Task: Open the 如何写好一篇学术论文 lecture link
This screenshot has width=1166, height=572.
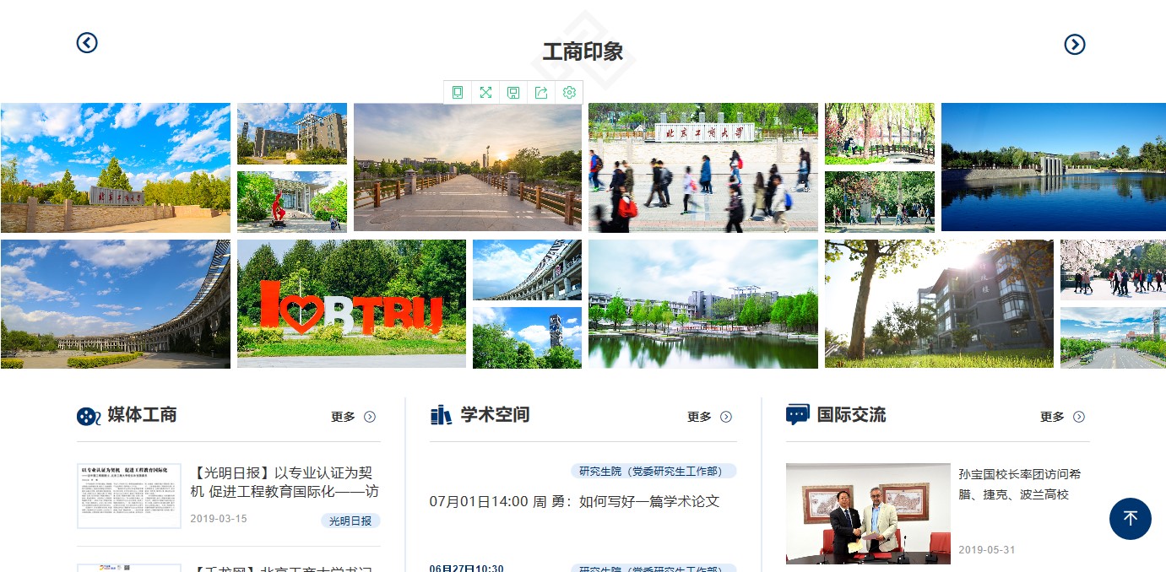Action: pos(574,501)
